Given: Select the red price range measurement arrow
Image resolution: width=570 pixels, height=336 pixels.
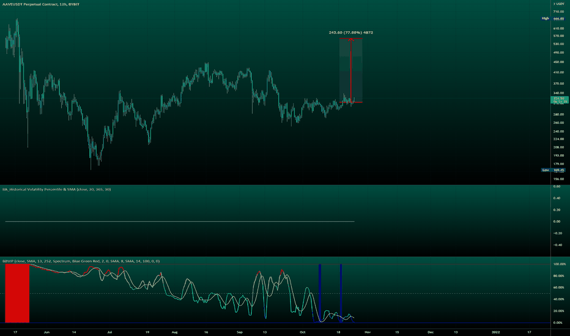Looking at the screenshot, I should click(351, 70).
